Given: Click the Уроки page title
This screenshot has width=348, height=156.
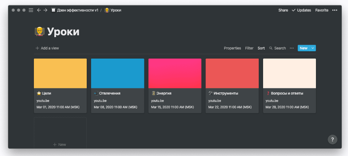Looking at the screenshot, I should pos(63,32).
